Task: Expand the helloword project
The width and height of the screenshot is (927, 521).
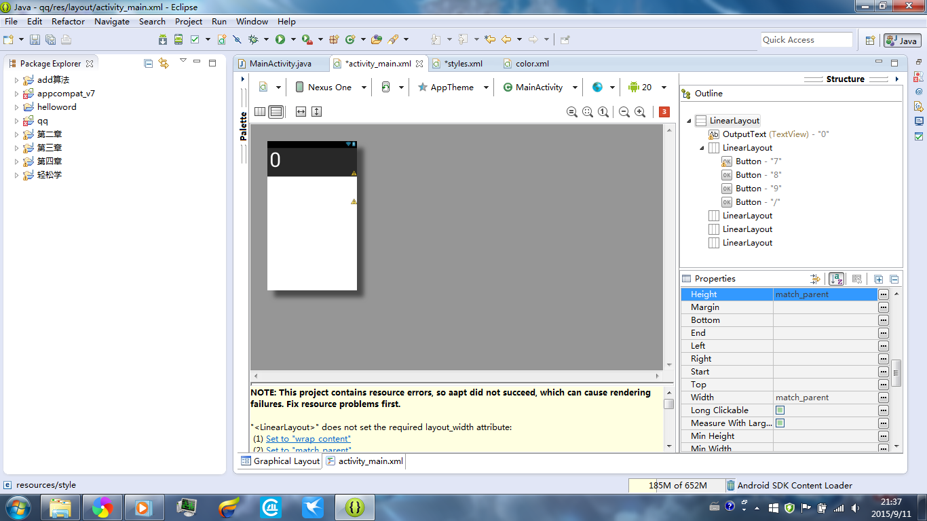Action: tap(17, 107)
